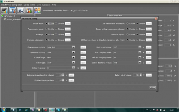Click the first monitor toolbar icon

tap(4, 10)
